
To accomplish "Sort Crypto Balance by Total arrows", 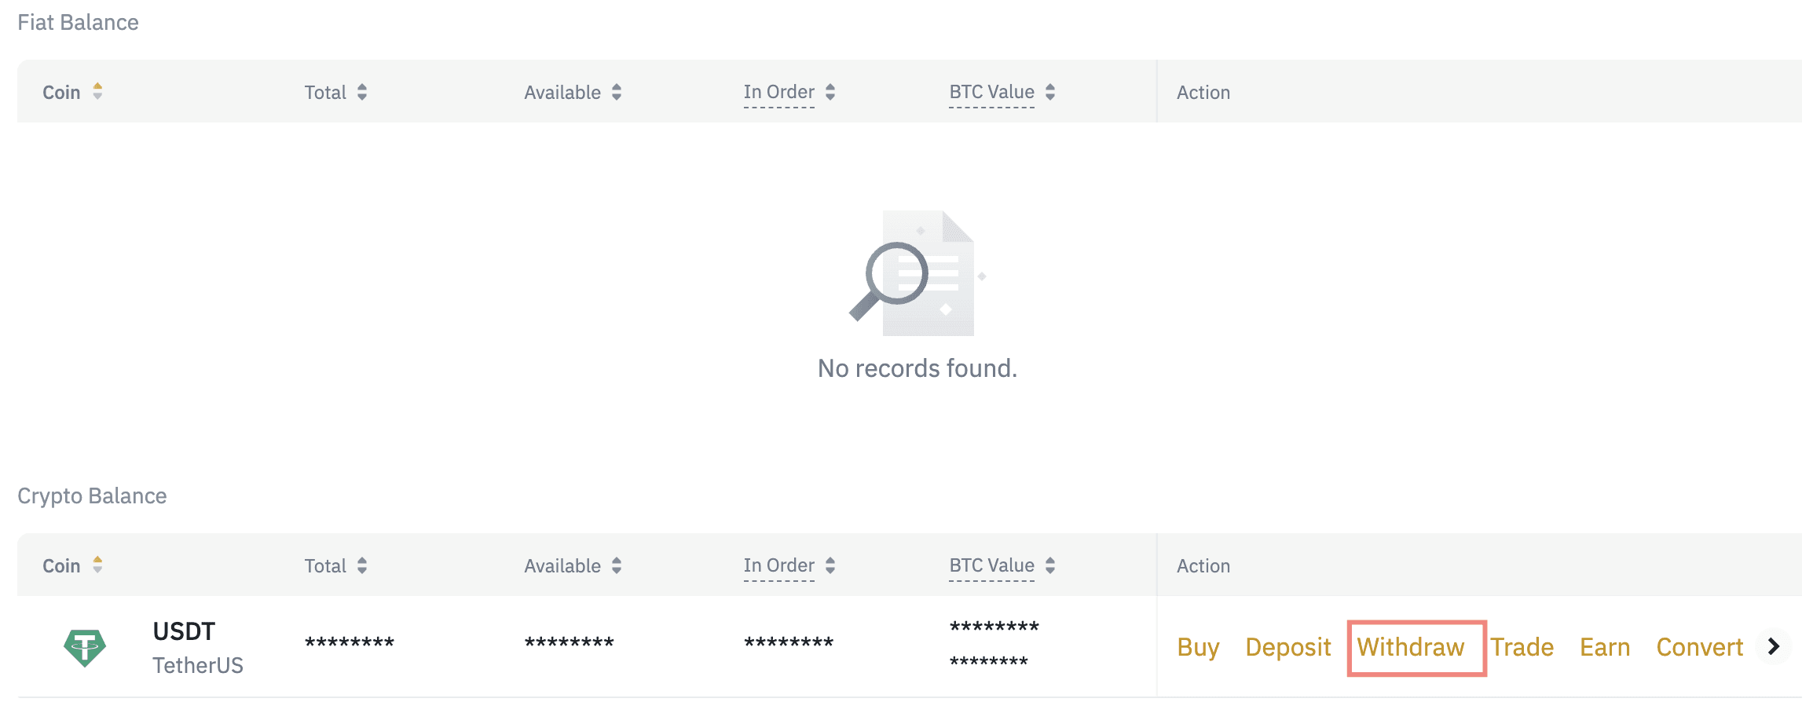I will (362, 566).
